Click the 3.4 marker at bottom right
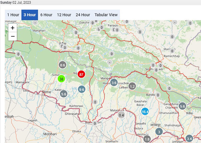Screen dimensions: 201x143 click(189, 138)
